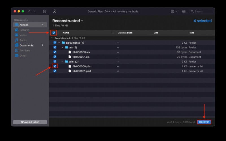Select Archives category in sidebar
The width and height of the screenshot is (226, 141).
(x=25, y=50)
